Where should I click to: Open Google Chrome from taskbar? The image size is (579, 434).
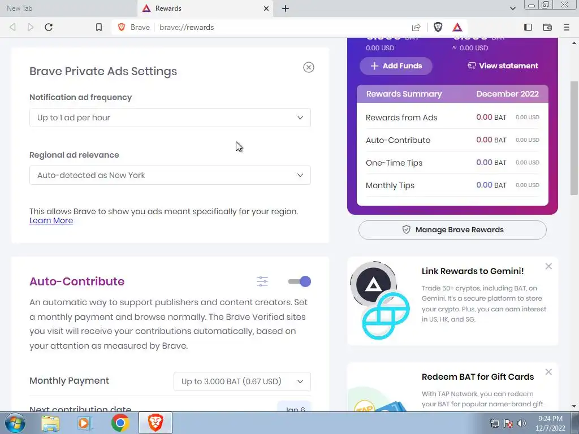click(120, 423)
